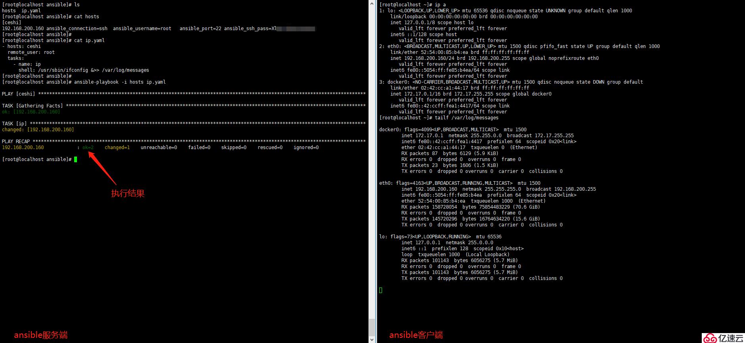Click 'rescued=0' in the play recap
The image size is (745, 343).
[x=270, y=148]
